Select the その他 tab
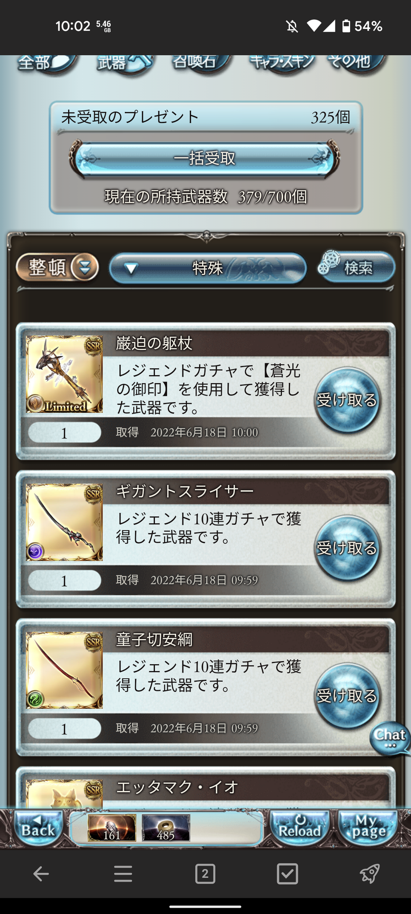 click(x=356, y=63)
